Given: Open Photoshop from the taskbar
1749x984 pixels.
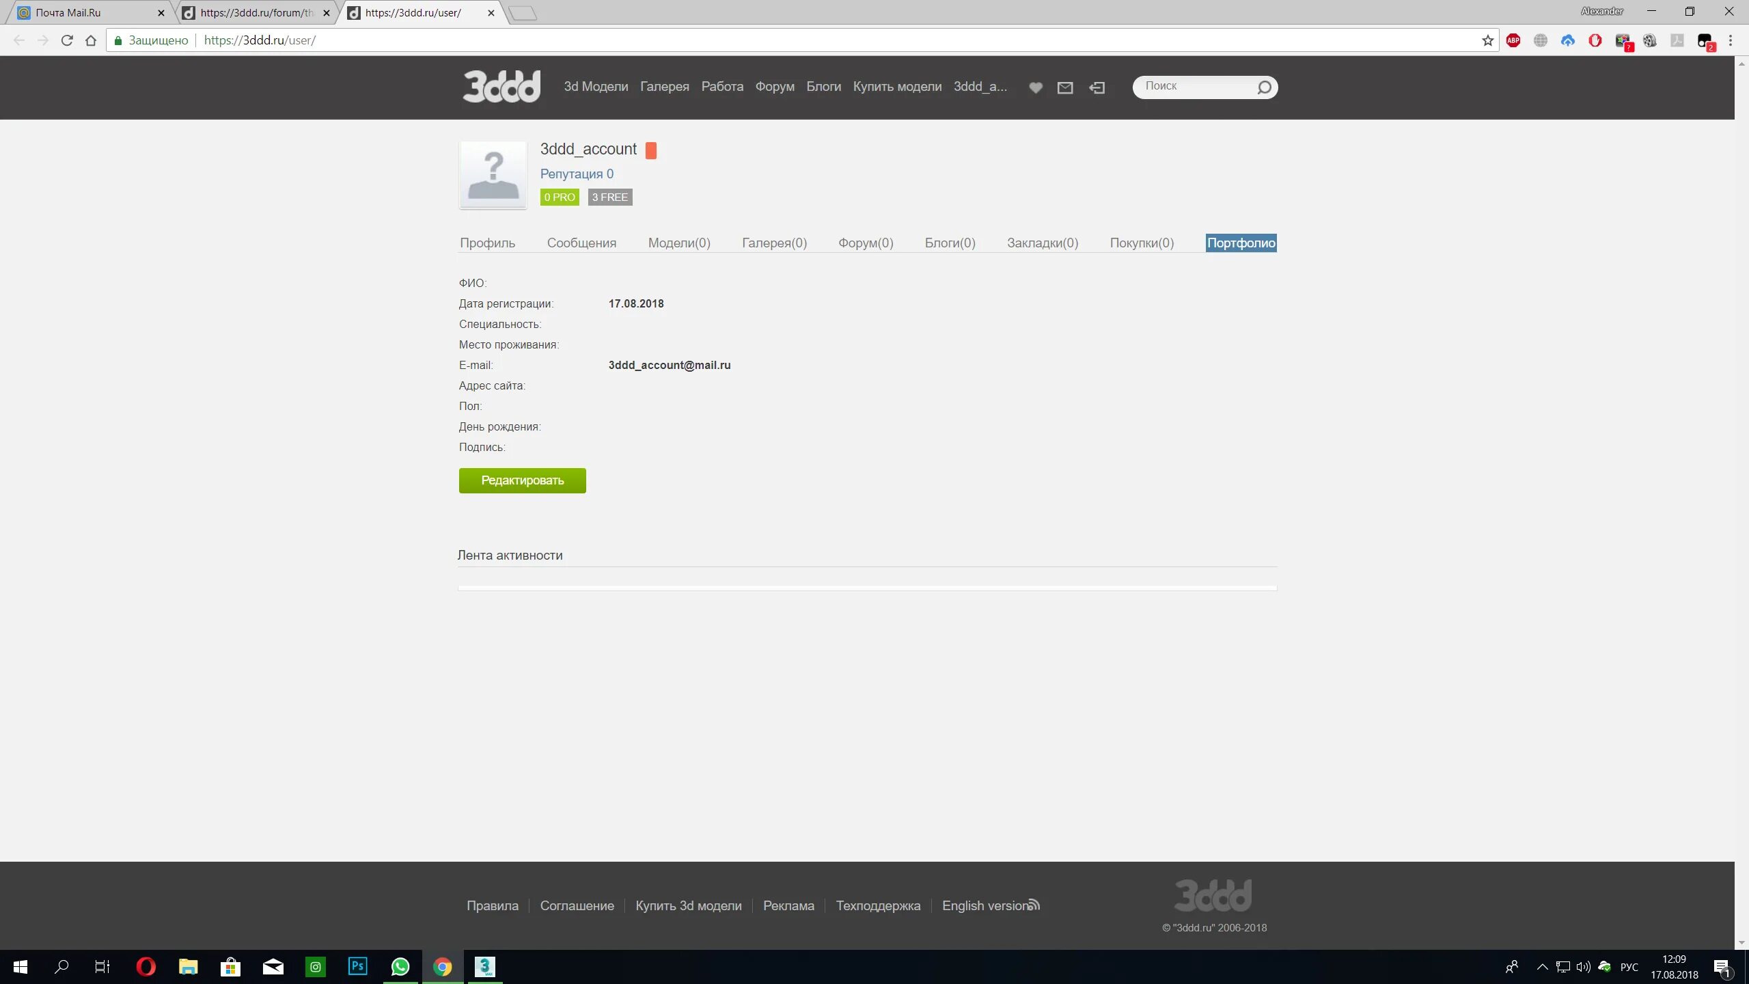Looking at the screenshot, I should 358,966.
